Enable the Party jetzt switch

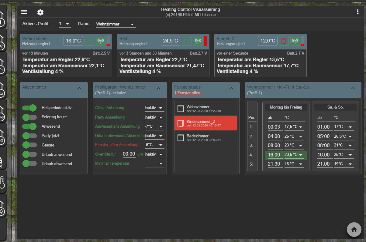pyautogui.click(x=30, y=136)
